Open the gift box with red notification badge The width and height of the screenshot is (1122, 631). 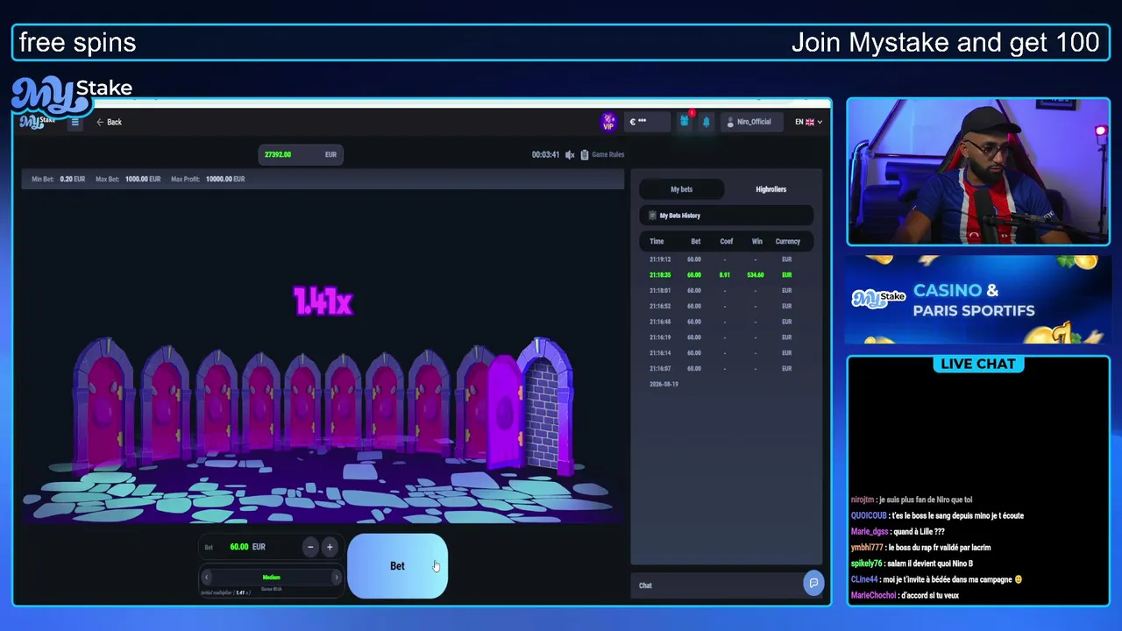(685, 121)
